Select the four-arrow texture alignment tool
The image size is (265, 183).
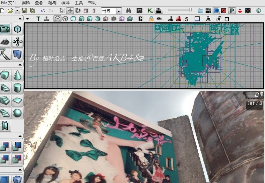[17, 42]
